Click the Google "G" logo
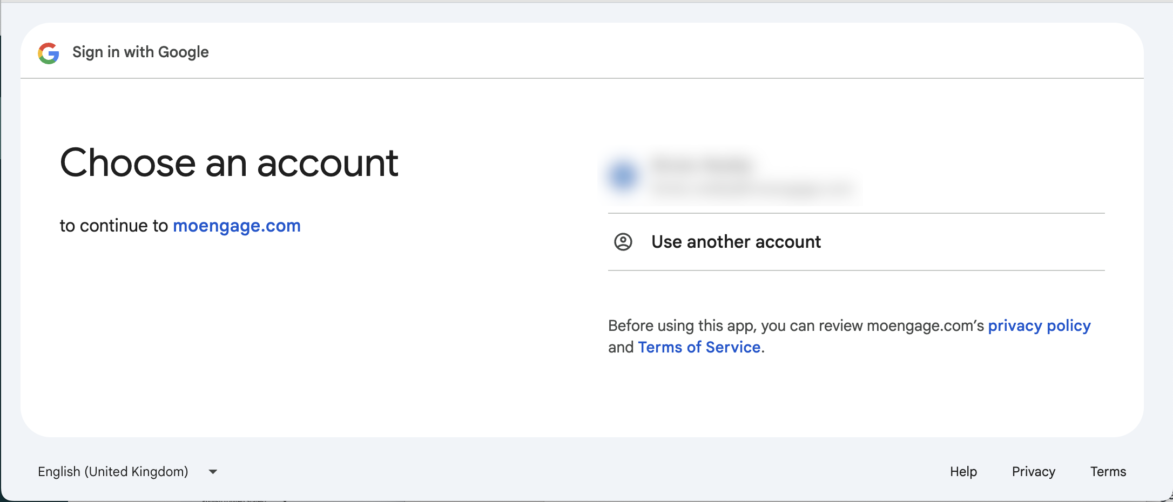Viewport: 1173px width, 502px height. (x=49, y=53)
